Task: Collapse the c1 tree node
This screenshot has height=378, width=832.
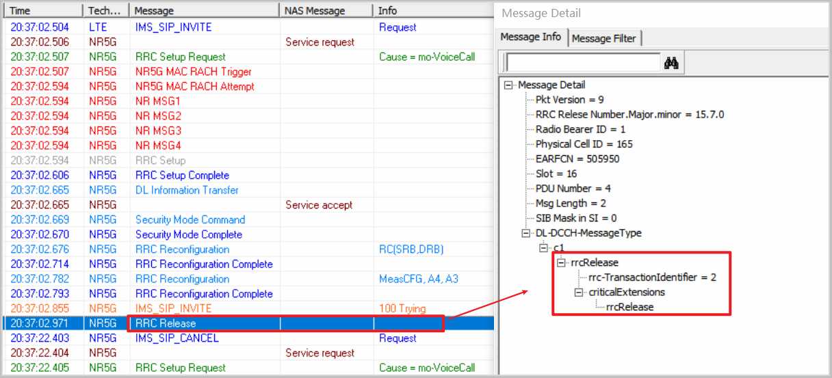Action: coord(544,247)
